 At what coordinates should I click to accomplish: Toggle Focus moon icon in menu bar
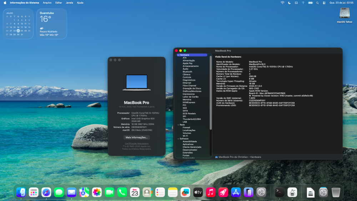[x=290, y=3]
